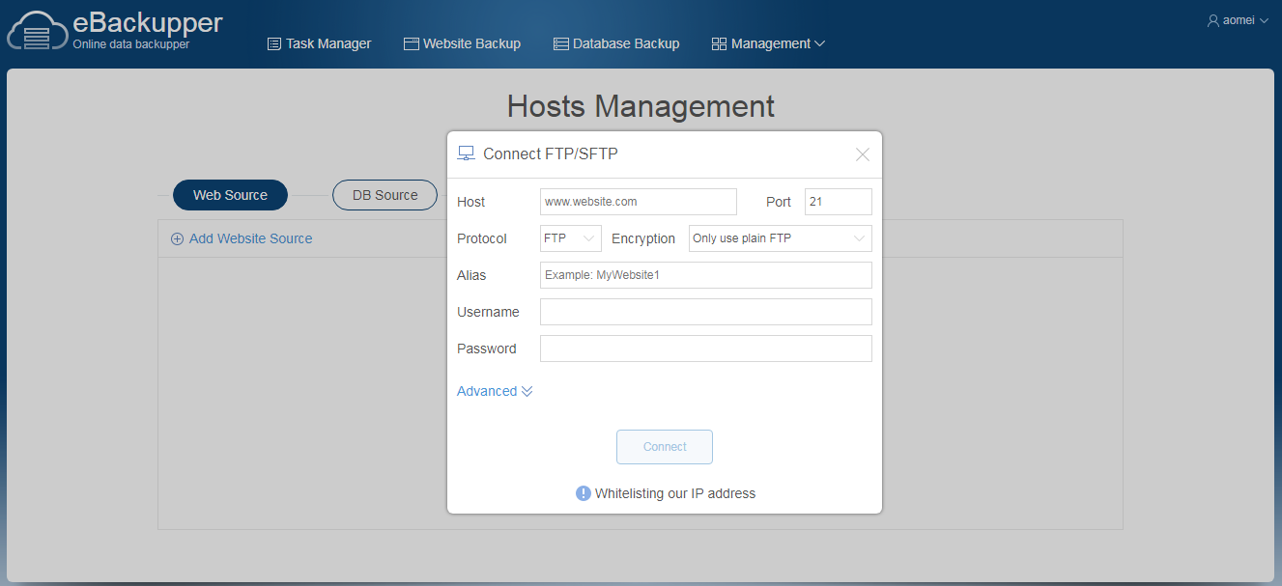Focus the Password input field
This screenshot has width=1282, height=586.
click(x=706, y=349)
